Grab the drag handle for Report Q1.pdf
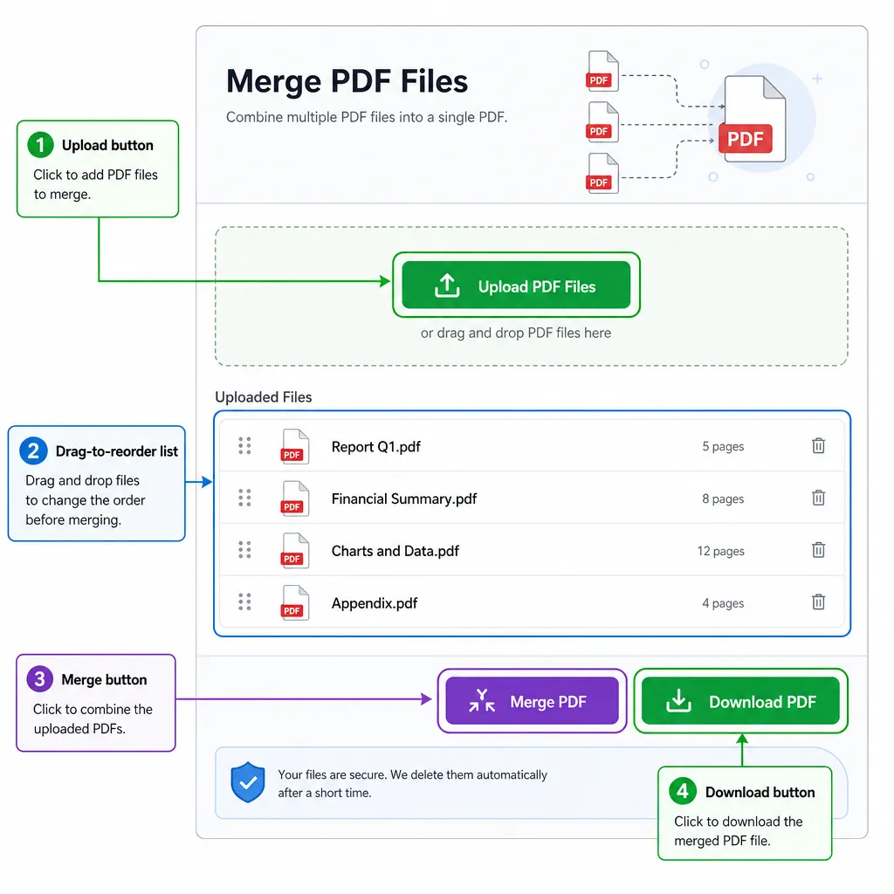Viewport: 894px width, 894px height. pyautogui.click(x=244, y=445)
